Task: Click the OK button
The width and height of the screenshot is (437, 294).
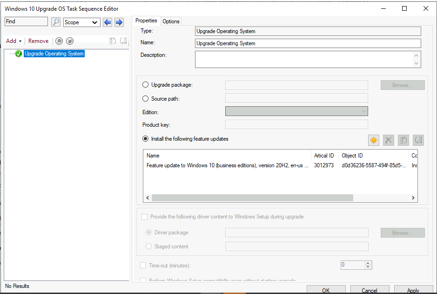Action: tap(326, 290)
